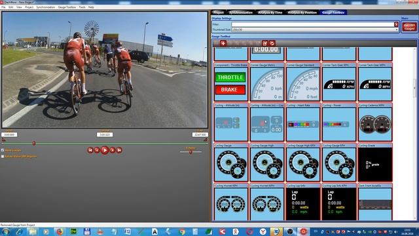Select the Cycling Lap Info KPH gauge

tap(339, 202)
